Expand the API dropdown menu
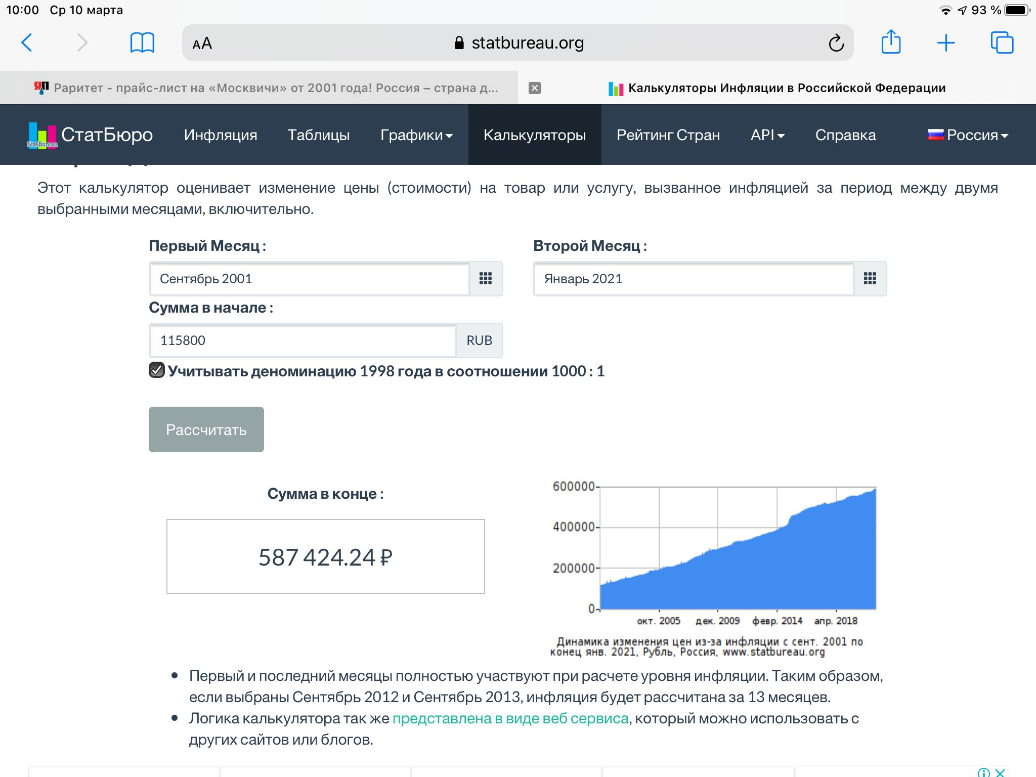The width and height of the screenshot is (1036, 777). (767, 135)
